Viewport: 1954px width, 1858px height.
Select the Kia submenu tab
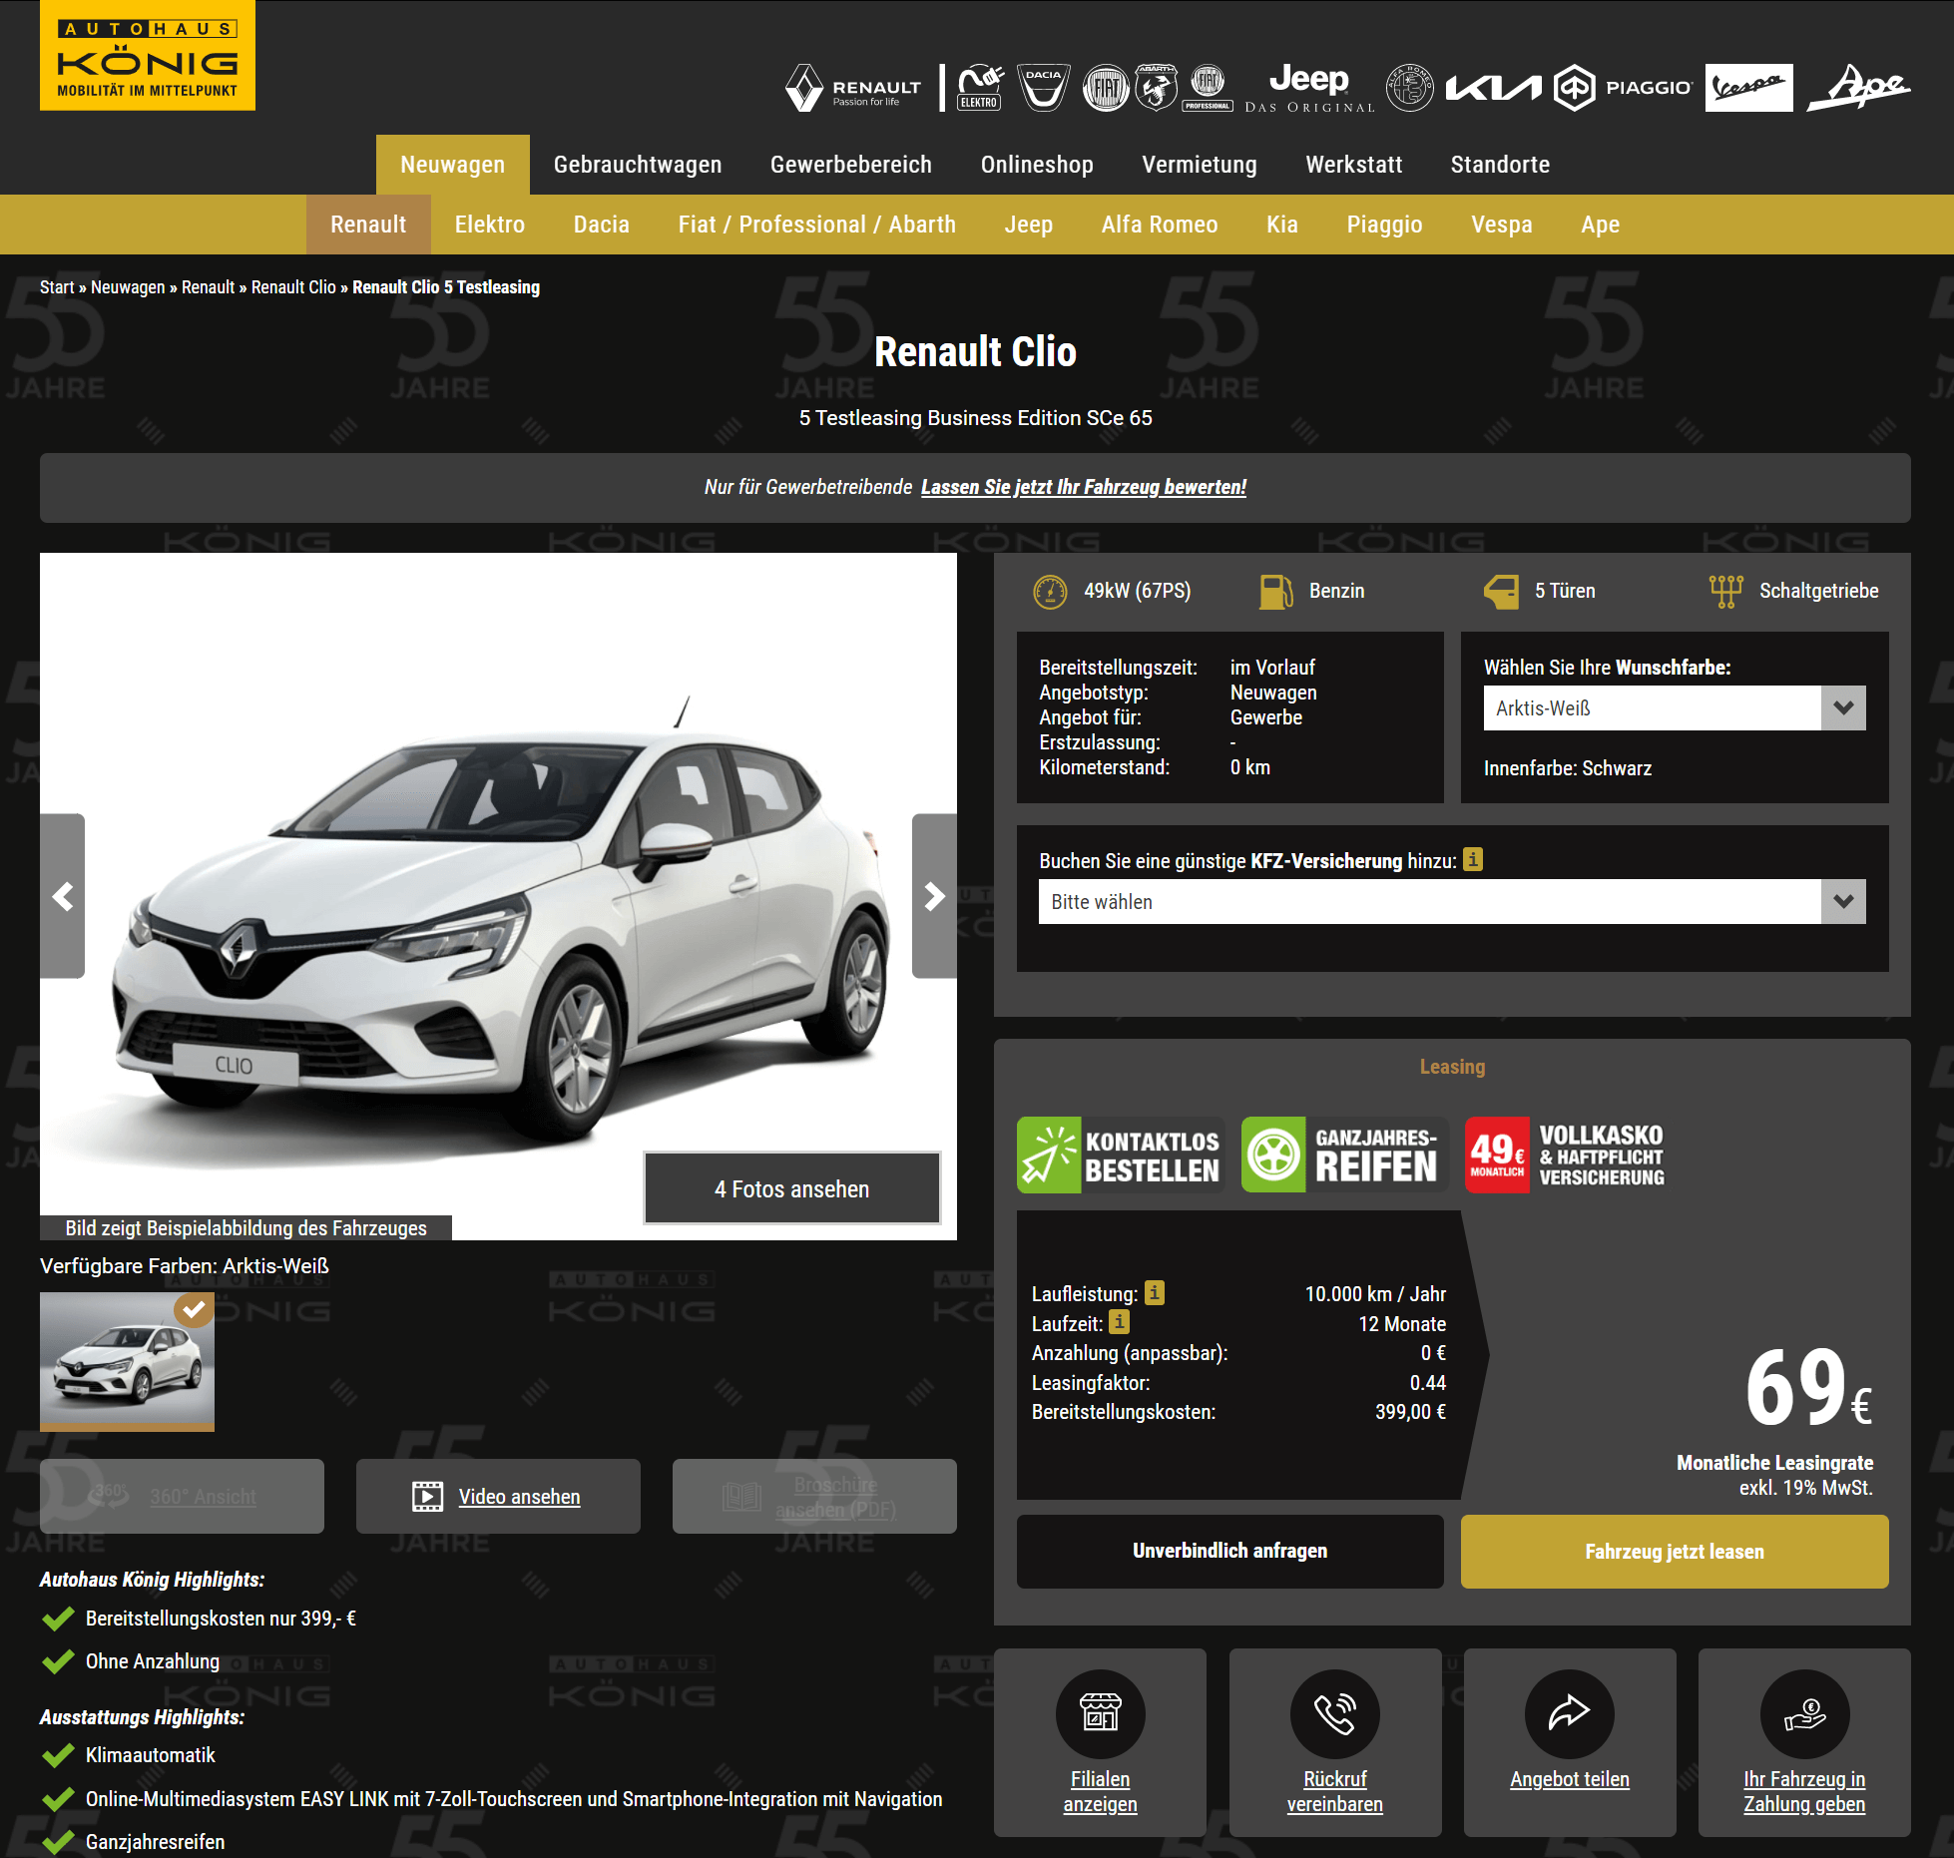point(1282,225)
